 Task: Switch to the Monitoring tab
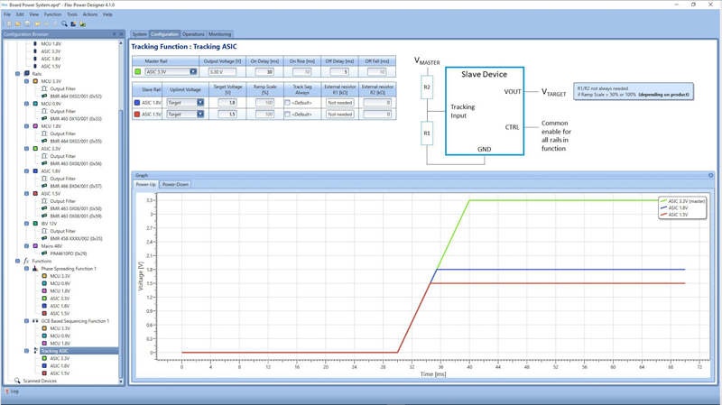(x=219, y=34)
